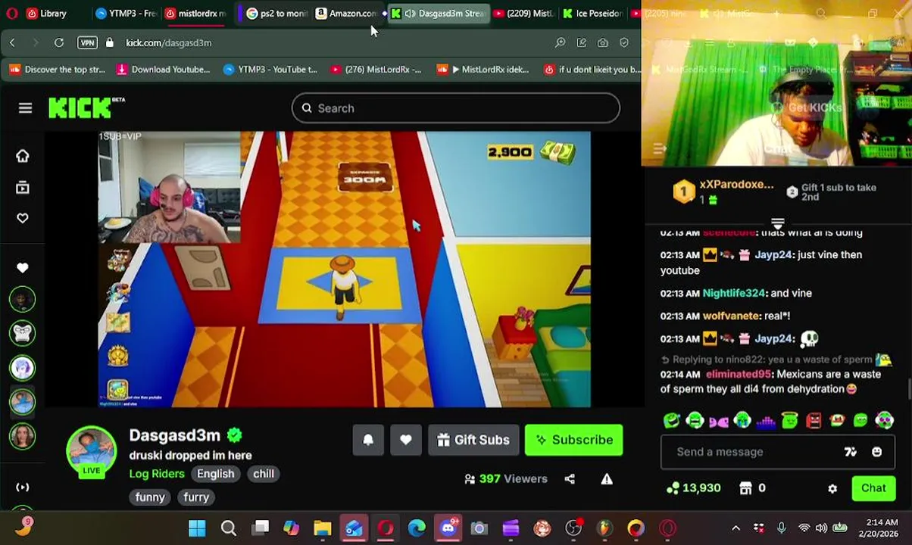
Task: Toggle stream notifications bell
Action: [368, 440]
